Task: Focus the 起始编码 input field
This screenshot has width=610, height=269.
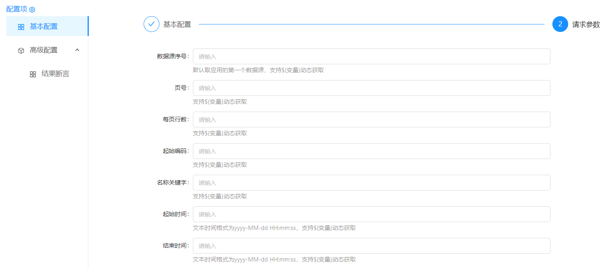Action: pos(371,151)
